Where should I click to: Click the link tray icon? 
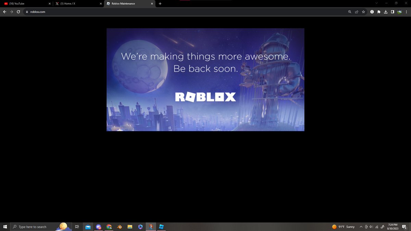382,227
